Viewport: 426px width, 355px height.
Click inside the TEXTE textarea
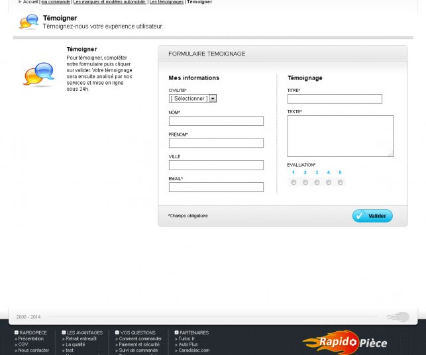point(341,136)
